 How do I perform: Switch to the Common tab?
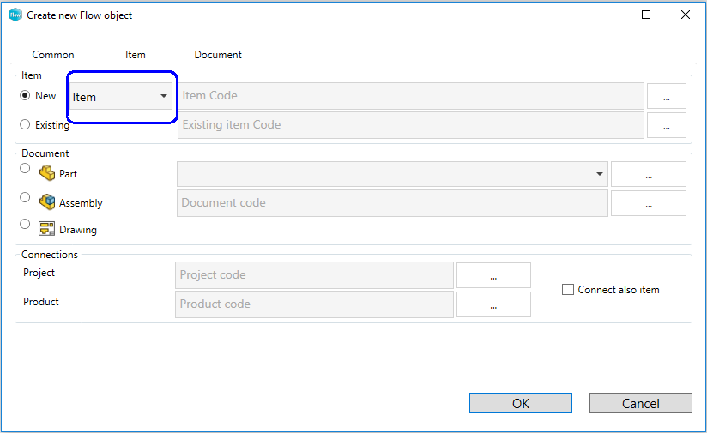click(x=53, y=55)
